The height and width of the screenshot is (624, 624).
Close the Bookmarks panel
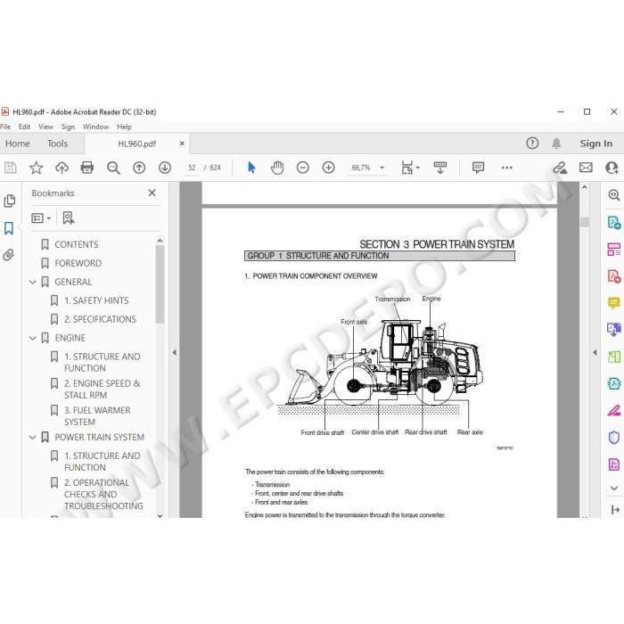tap(152, 193)
